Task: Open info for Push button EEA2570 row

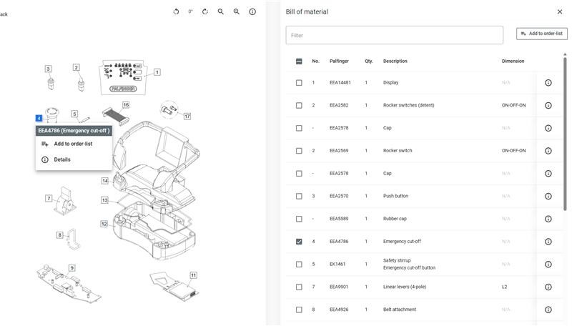Action: click(548, 196)
